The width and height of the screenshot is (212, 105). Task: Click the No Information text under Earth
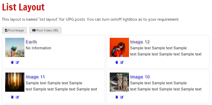tap(39, 48)
